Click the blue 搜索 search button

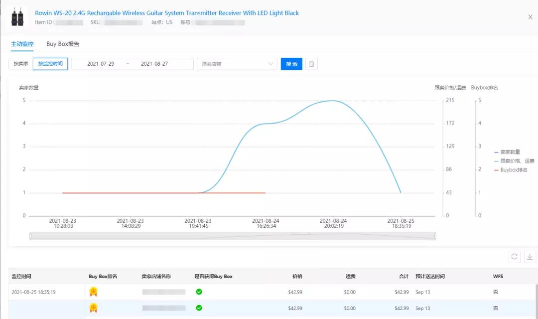(291, 64)
